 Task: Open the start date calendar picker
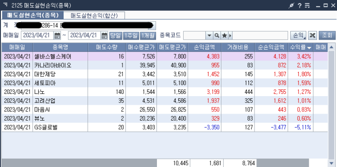pos(57,36)
